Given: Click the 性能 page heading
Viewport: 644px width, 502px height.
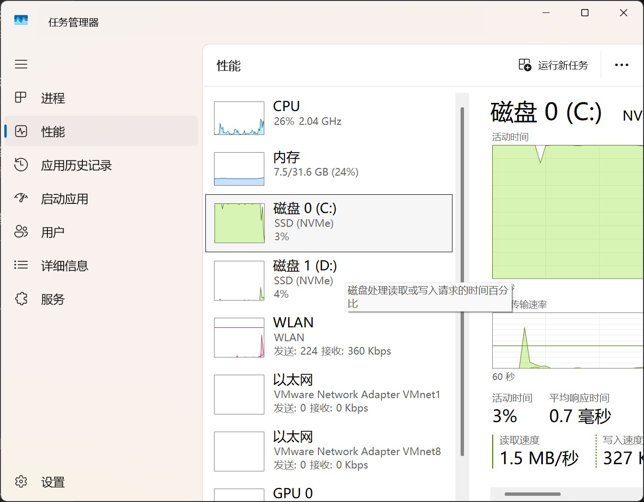Looking at the screenshot, I should click(229, 66).
